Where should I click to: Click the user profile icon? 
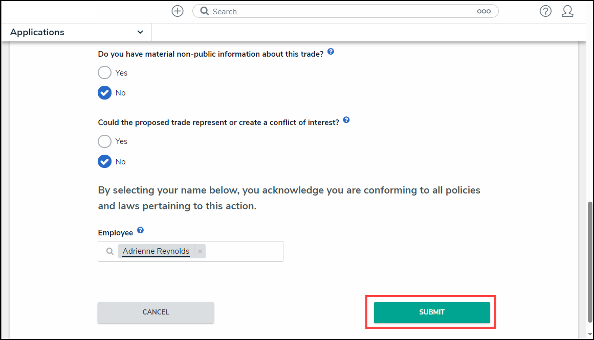tap(568, 11)
